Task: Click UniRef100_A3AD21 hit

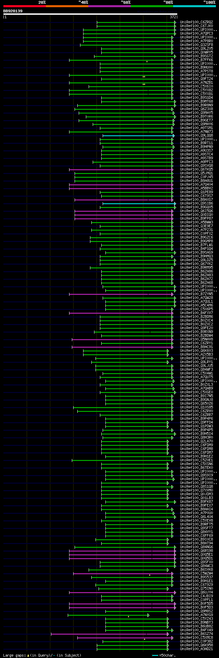Action: tap(196, 649)
